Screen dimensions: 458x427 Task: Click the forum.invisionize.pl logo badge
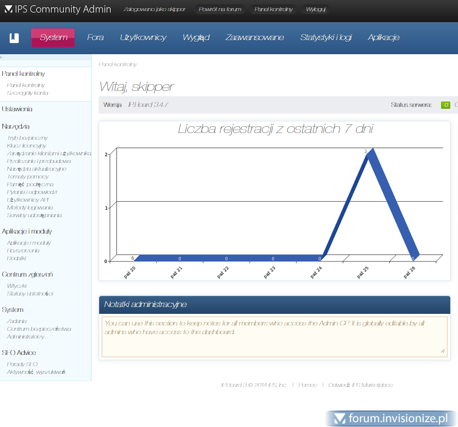tap(391, 418)
